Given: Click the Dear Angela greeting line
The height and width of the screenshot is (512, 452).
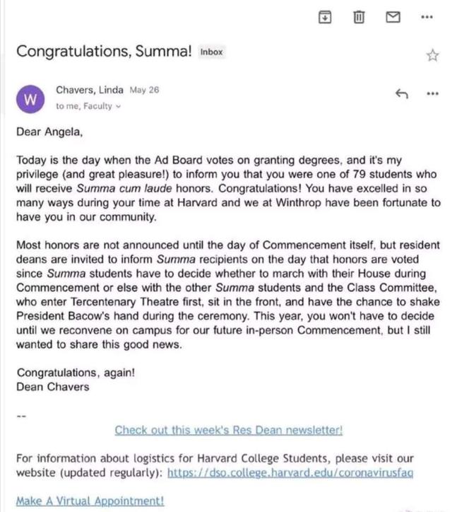Looking at the screenshot, I should [49, 132].
